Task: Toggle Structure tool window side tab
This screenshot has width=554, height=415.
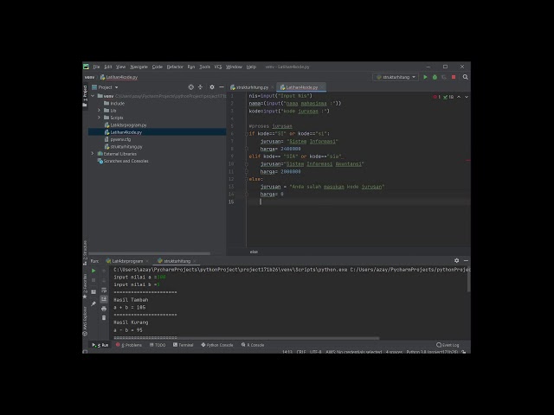Action: coord(85,252)
